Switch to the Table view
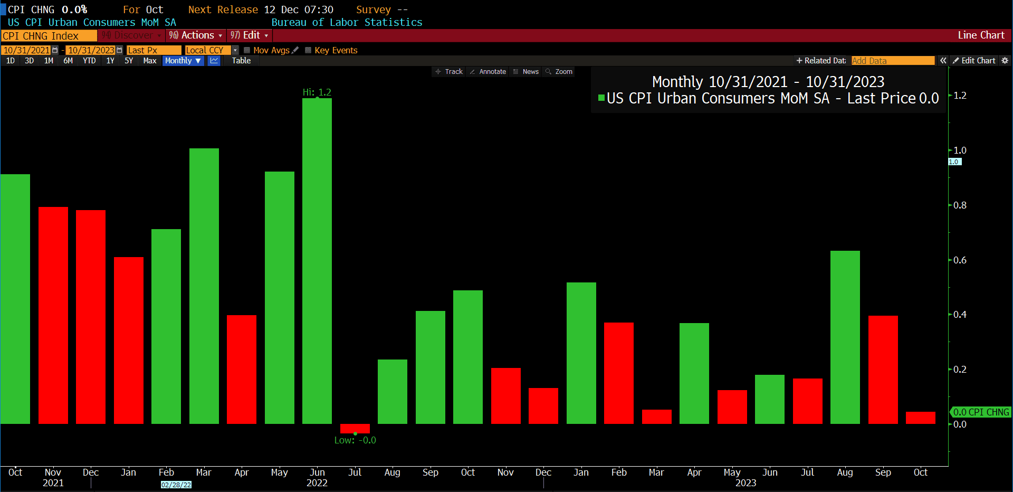1013x492 pixels. click(241, 61)
